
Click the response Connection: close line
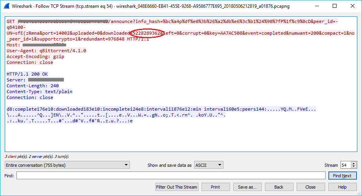[x=30, y=97]
